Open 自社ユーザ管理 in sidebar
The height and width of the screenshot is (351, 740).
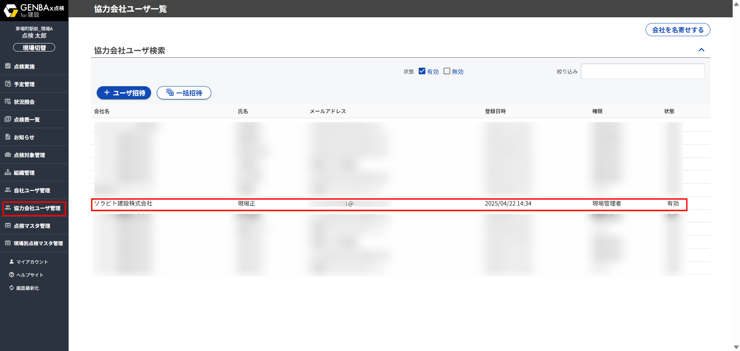(x=32, y=191)
